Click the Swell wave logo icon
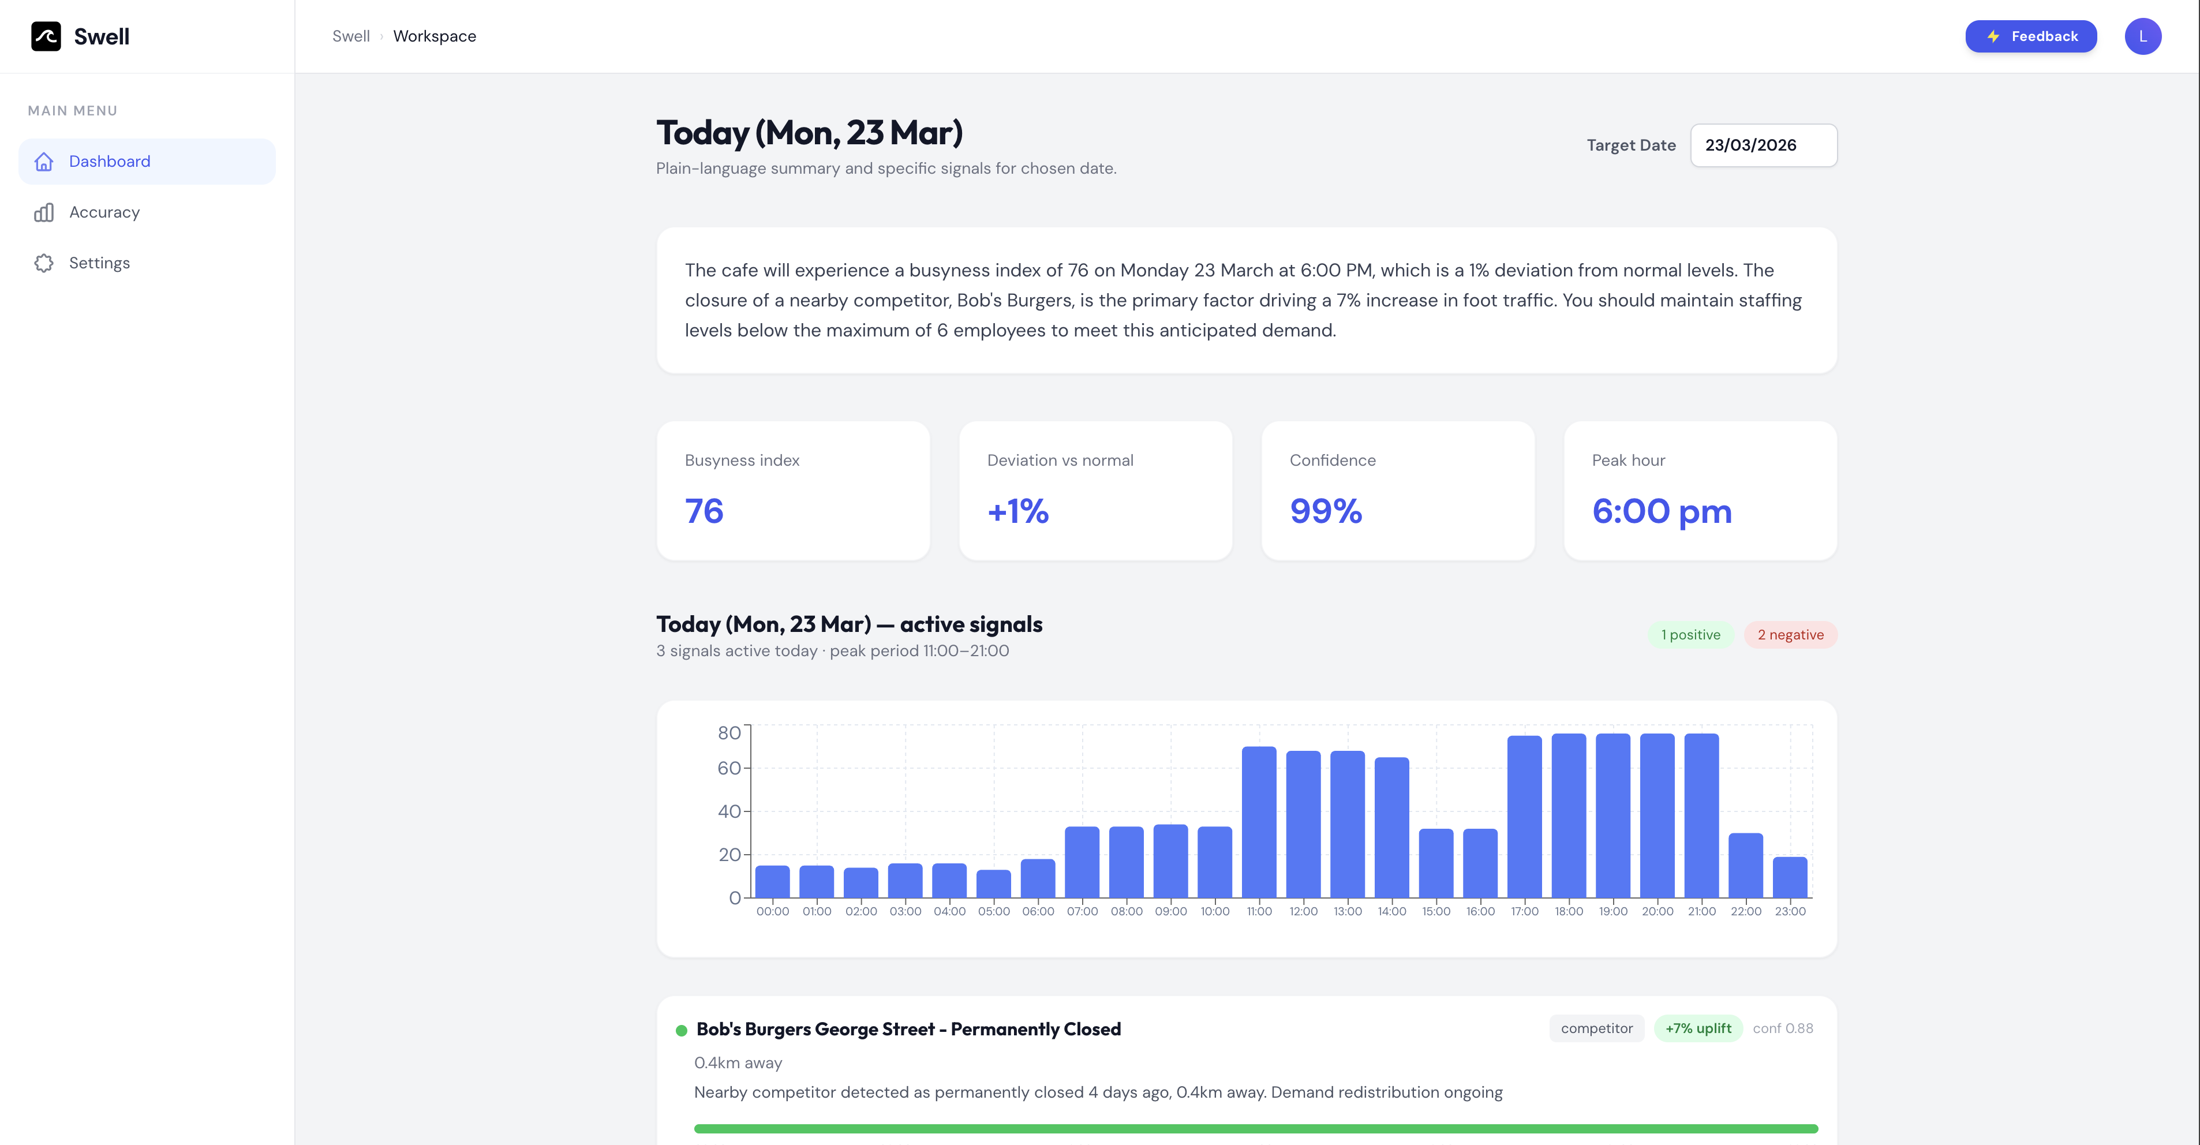The image size is (2200, 1145). pyautogui.click(x=46, y=36)
